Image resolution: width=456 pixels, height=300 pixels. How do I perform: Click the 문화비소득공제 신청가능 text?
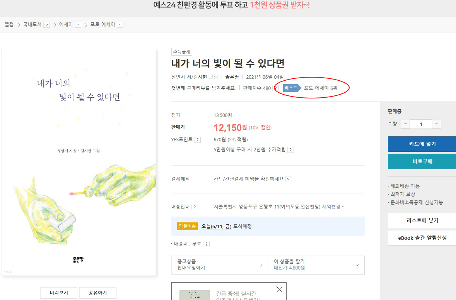(x=417, y=202)
